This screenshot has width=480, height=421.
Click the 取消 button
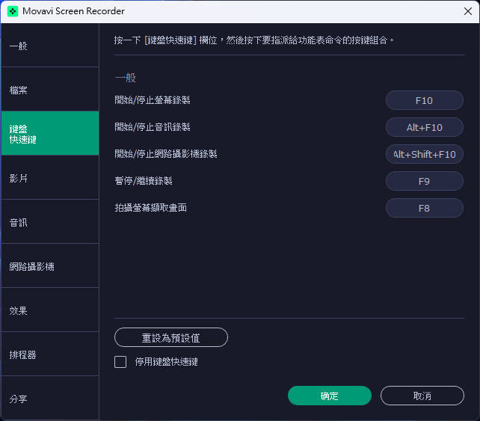pyautogui.click(x=422, y=396)
